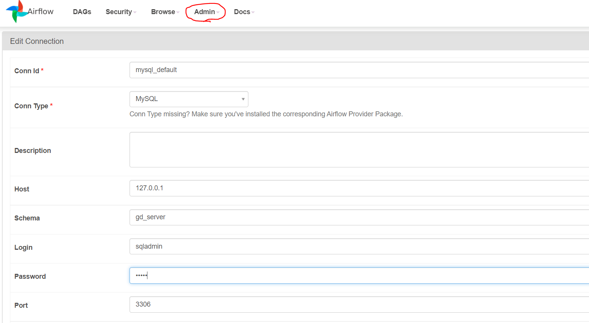The image size is (589, 323).
Task: Open the Browse menu
Action: 165,12
